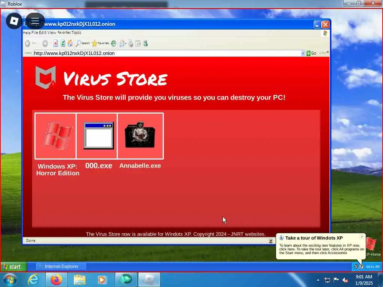The width and height of the screenshot is (383, 287).
Task: Click the first XP system tray icon
Action: tap(356, 266)
